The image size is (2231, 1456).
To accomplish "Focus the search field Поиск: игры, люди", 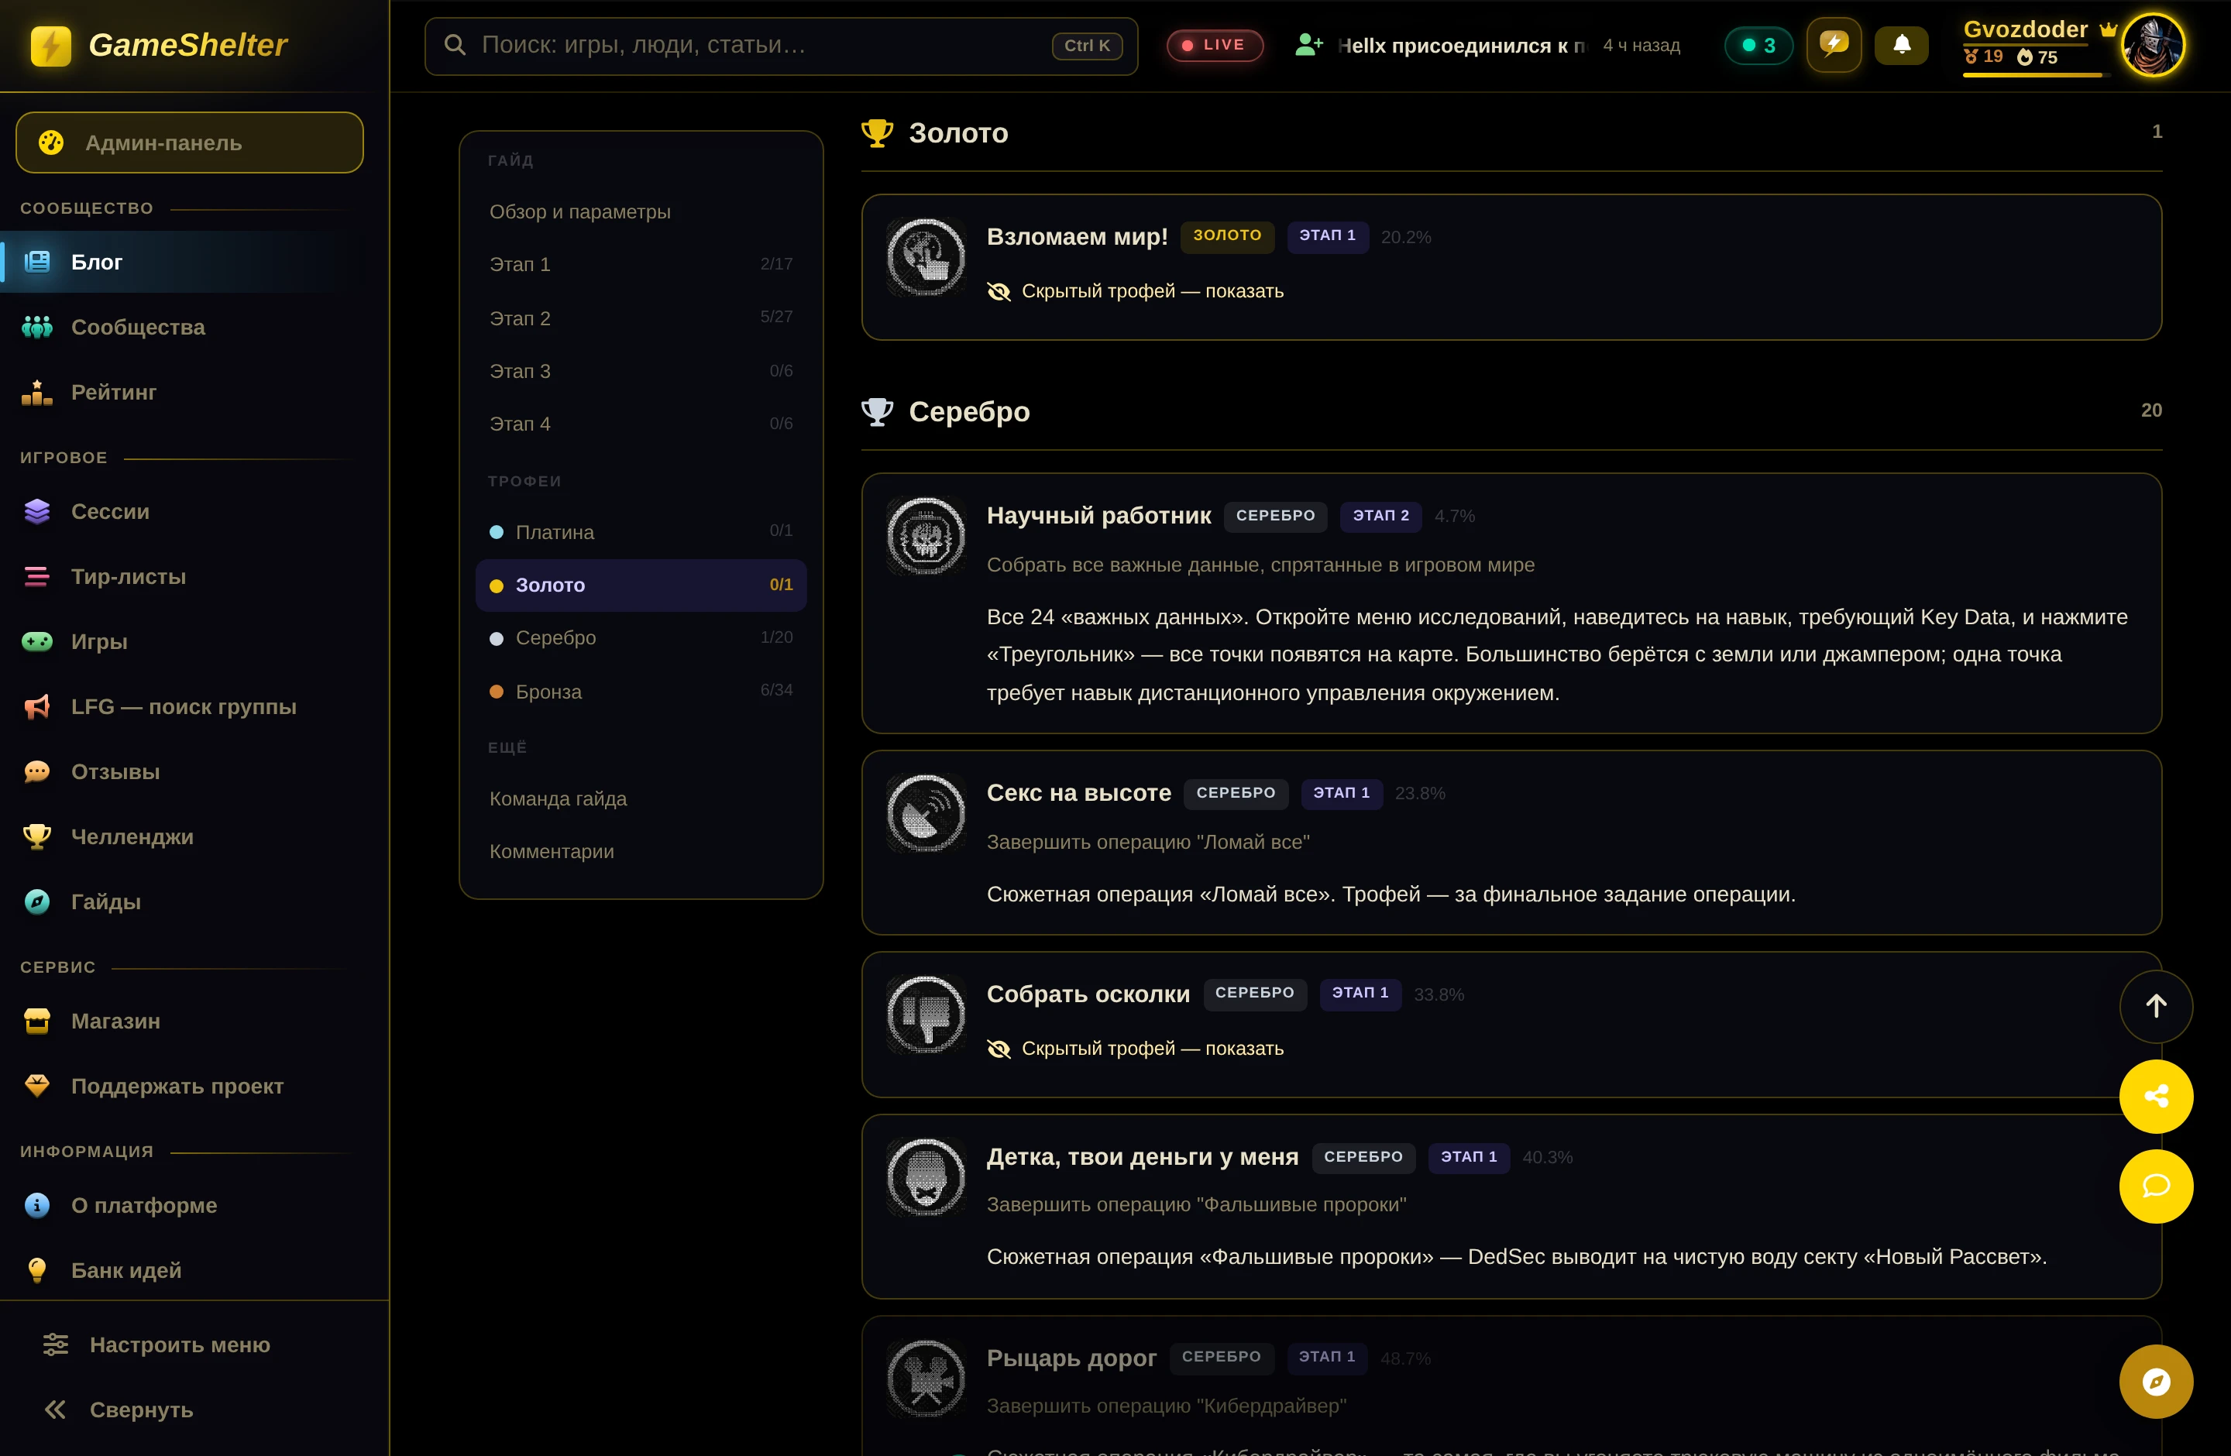I will [781, 45].
